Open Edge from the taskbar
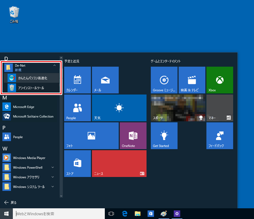 click(x=124, y=214)
